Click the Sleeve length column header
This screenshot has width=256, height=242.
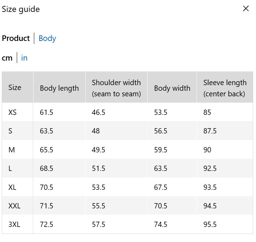coord(225,88)
